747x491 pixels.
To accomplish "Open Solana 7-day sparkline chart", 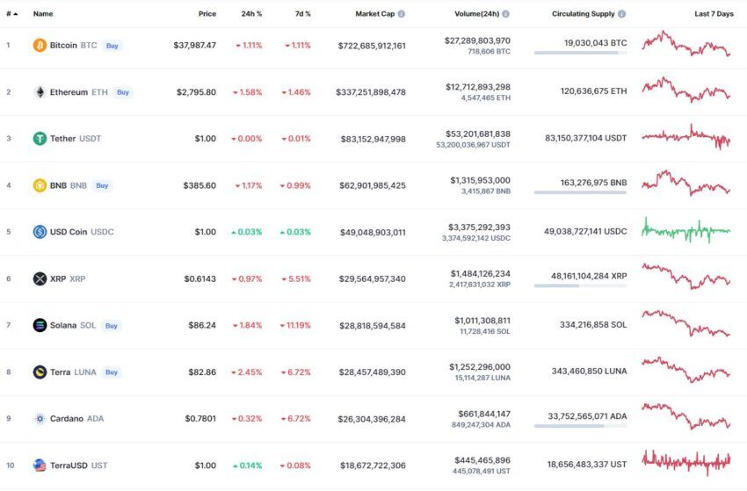I will (686, 323).
